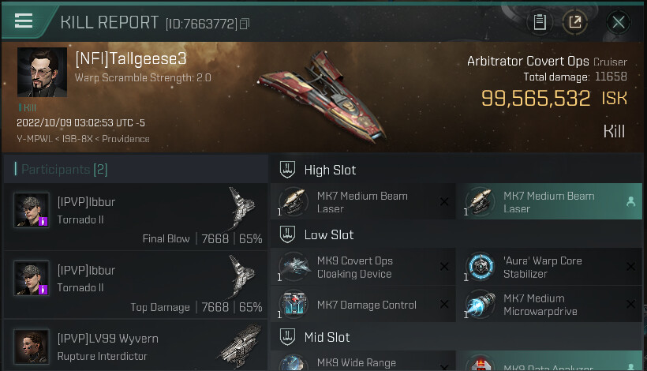Select the 'Aura' Warp Core Stabilizer icon
This screenshot has height=371, width=647.
pyautogui.click(x=481, y=267)
